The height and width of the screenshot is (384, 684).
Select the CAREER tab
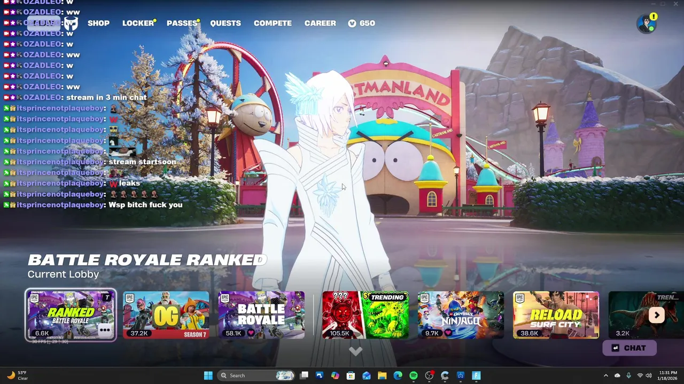[x=320, y=23]
